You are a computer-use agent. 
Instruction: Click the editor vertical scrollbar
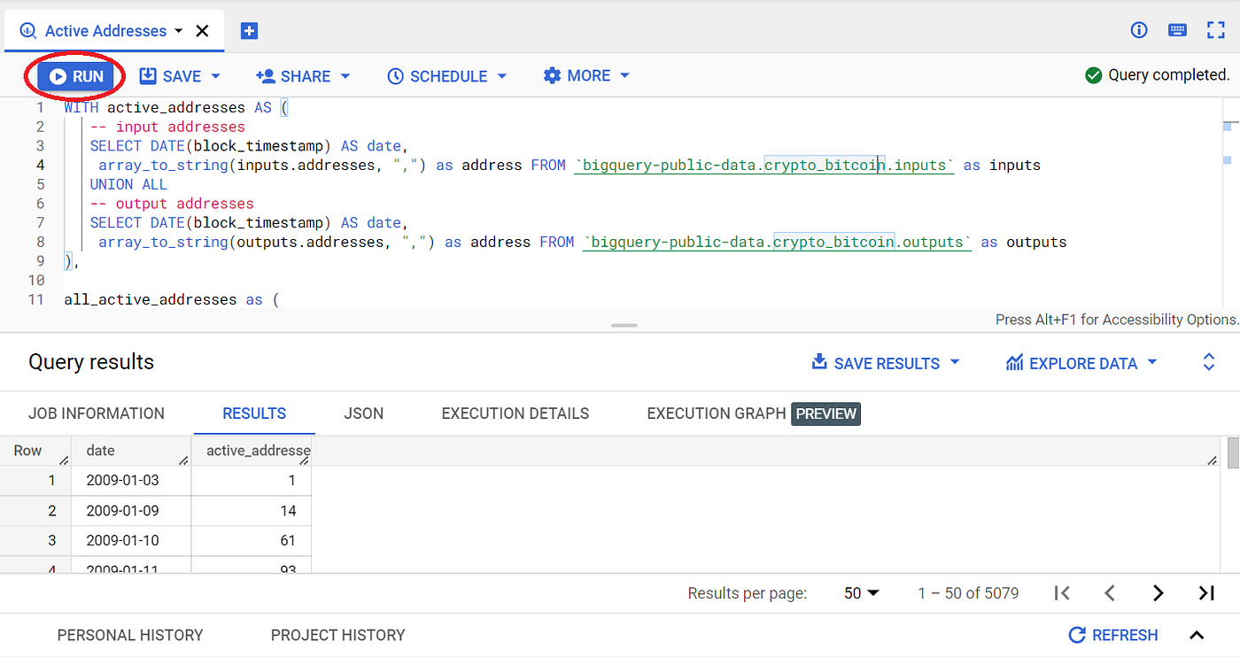(x=1231, y=204)
